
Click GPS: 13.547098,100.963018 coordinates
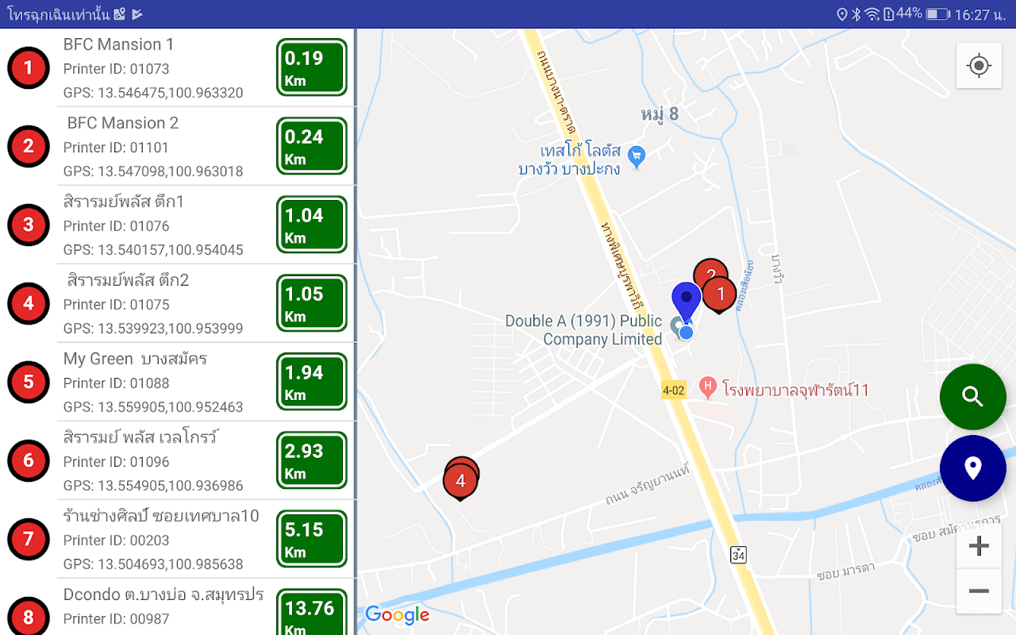(x=153, y=171)
